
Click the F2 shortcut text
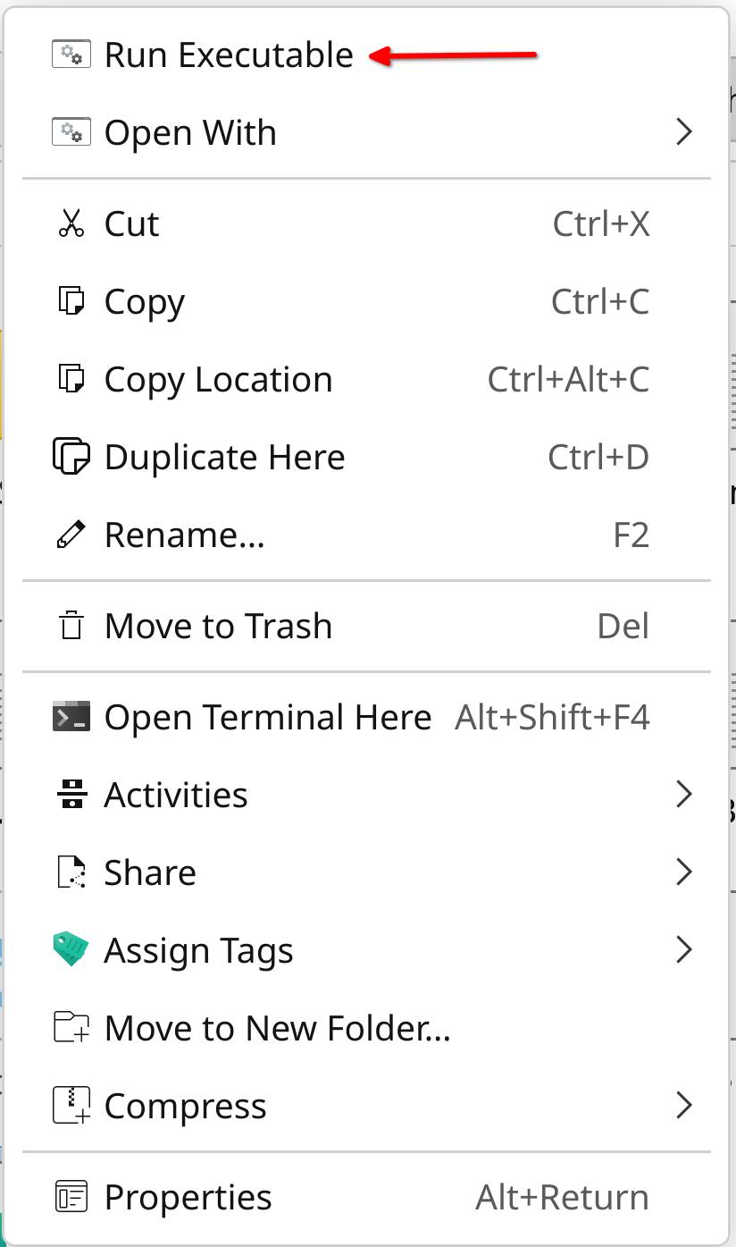click(631, 535)
